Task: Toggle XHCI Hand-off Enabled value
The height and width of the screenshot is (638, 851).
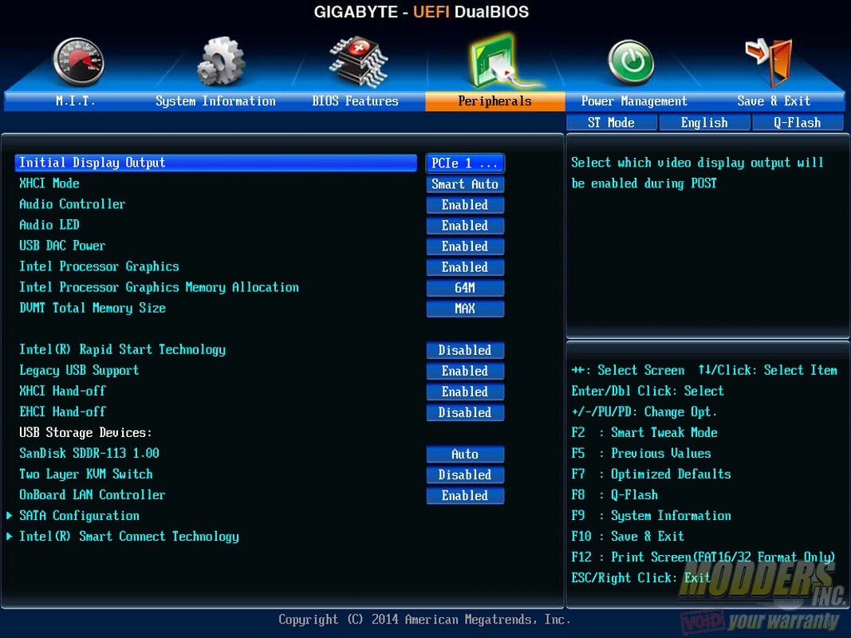Action: coord(465,391)
